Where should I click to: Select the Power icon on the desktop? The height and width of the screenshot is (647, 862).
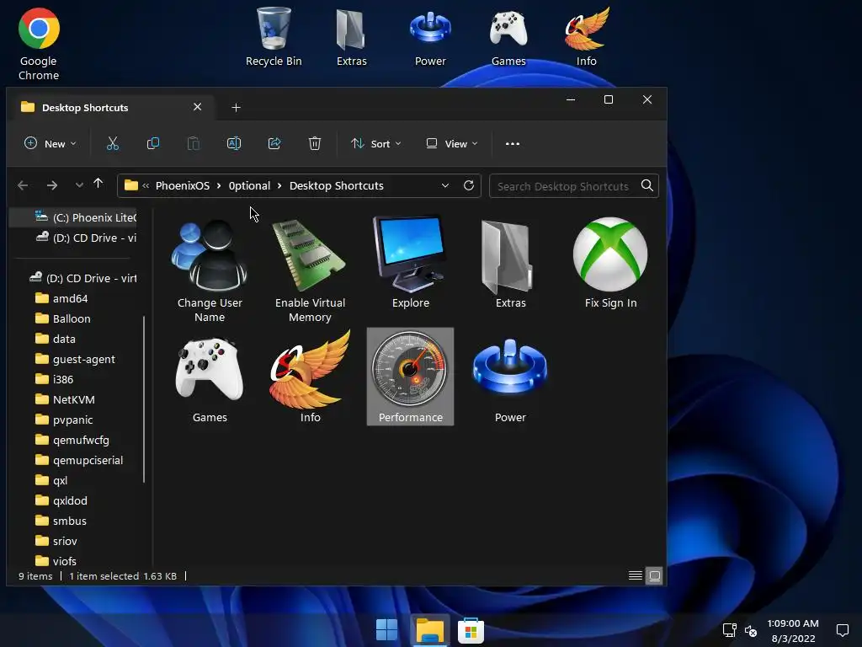click(430, 37)
